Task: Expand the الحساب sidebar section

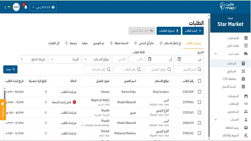Action: [216, 120]
